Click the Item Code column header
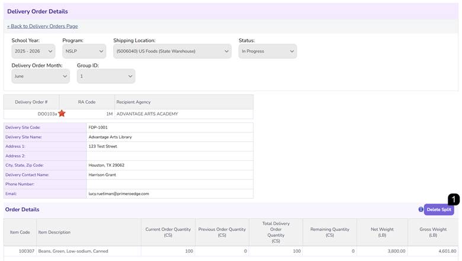The height and width of the screenshot is (261, 462). [20, 232]
